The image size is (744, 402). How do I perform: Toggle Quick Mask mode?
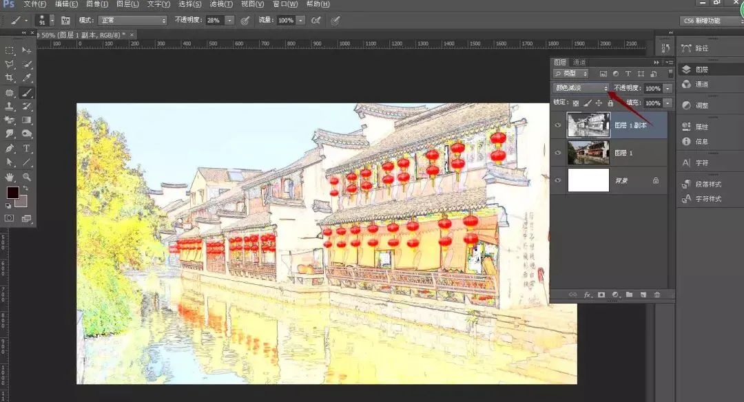[x=10, y=218]
